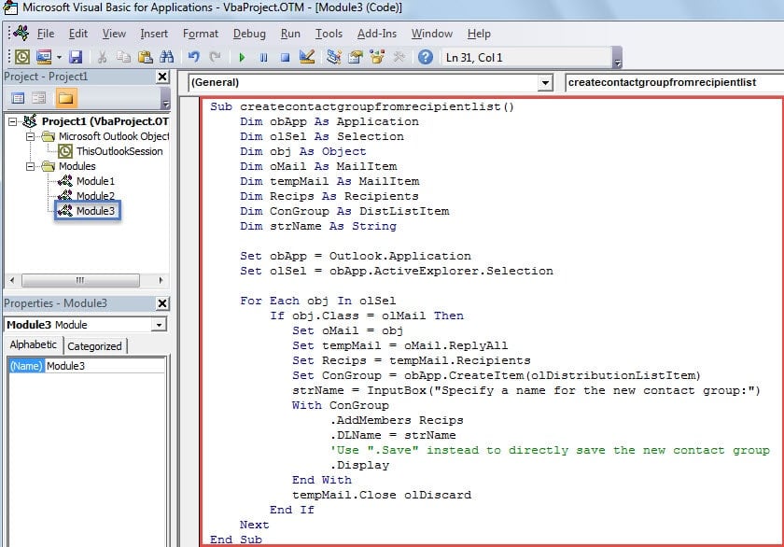The height and width of the screenshot is (547, 784).
Task: Click the Project pane scroll right arrow
Action: point(161,280)
